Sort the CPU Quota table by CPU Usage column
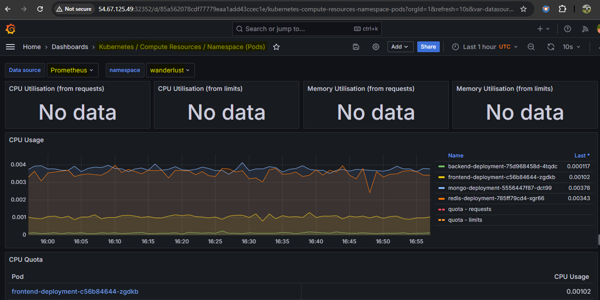 click(571, 277)
